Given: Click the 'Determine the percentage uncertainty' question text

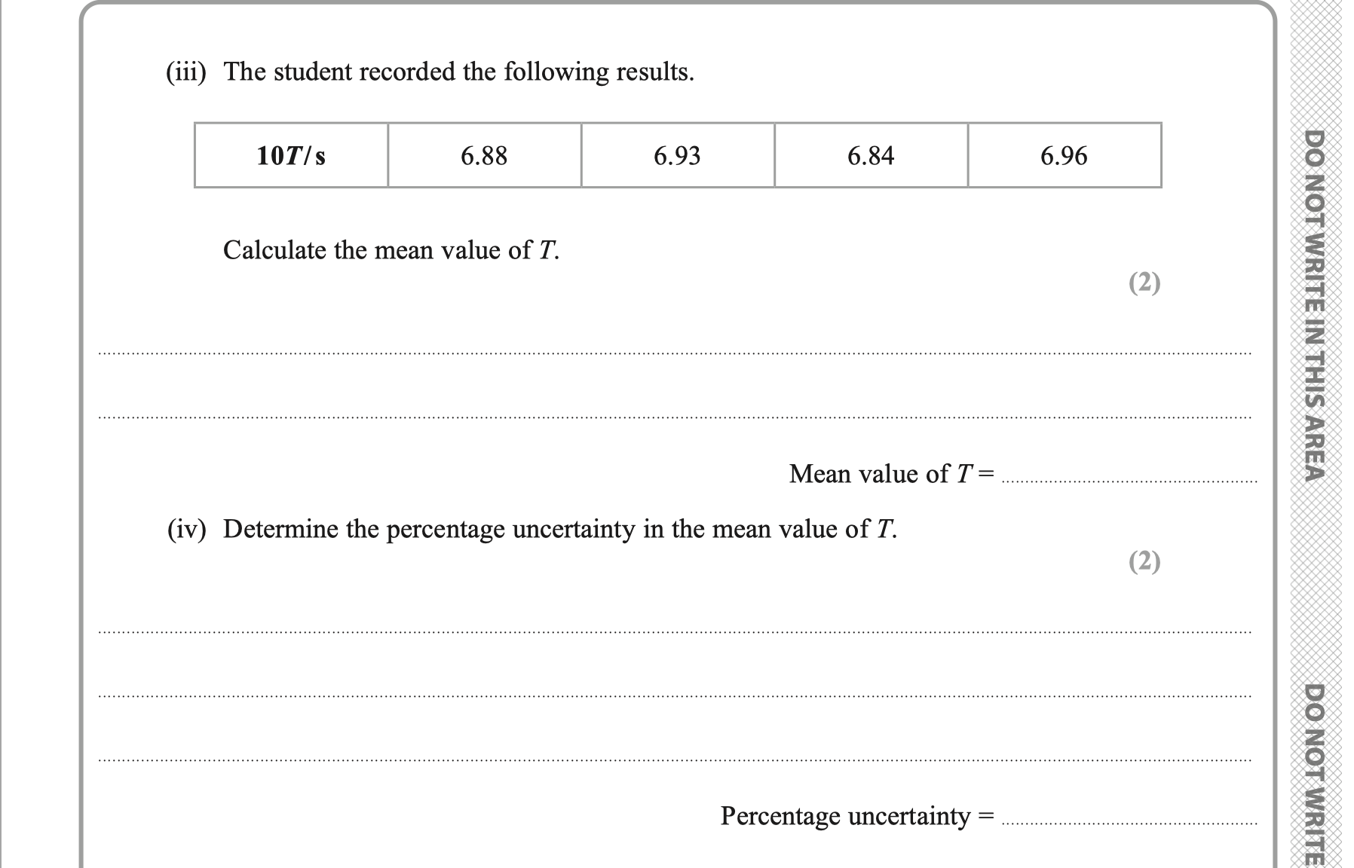Looking at the screenshot, I should click(559, 530).
